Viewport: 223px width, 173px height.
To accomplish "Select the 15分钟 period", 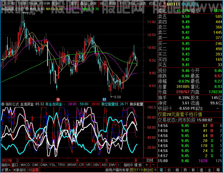I will [44, 3].
